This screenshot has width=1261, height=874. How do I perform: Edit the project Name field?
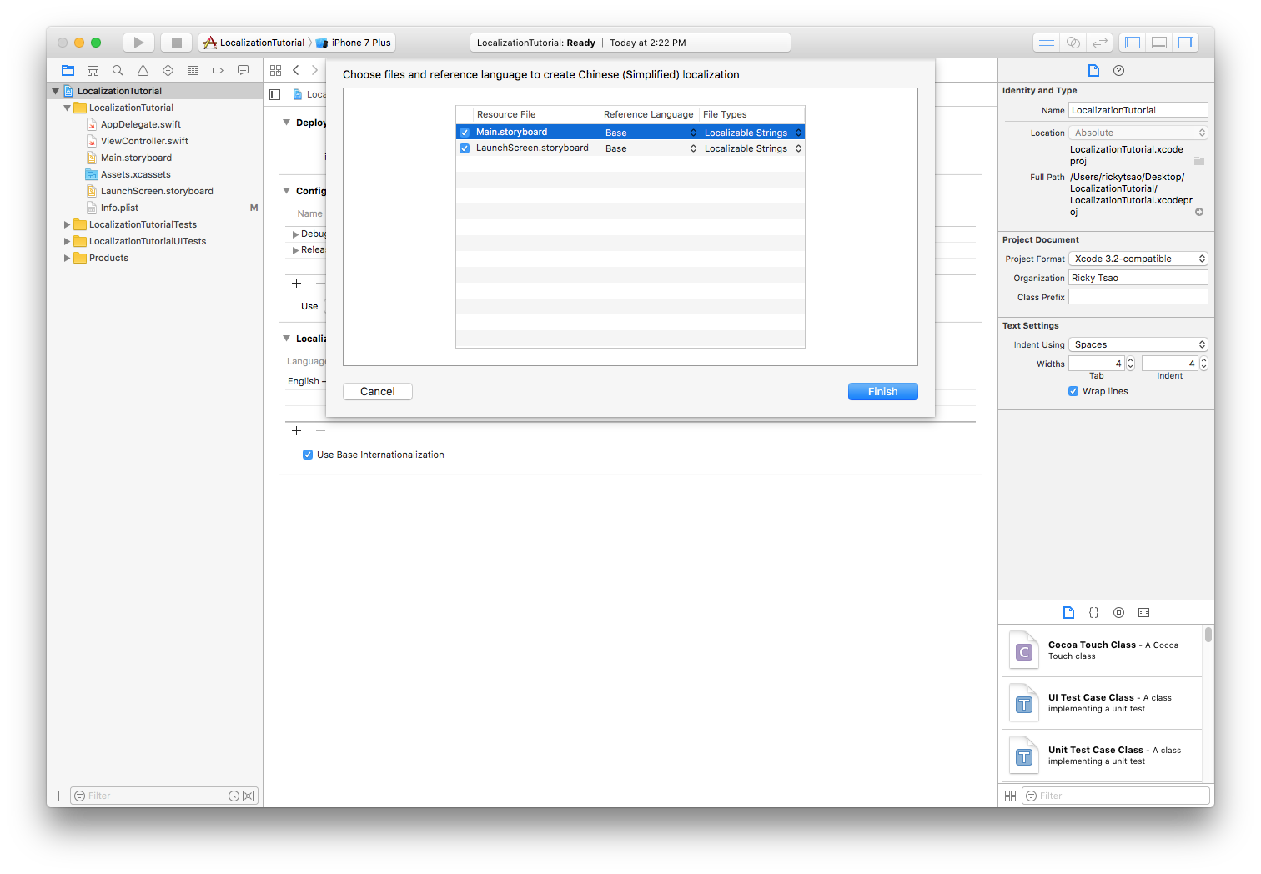click(x=1138, y=110)
